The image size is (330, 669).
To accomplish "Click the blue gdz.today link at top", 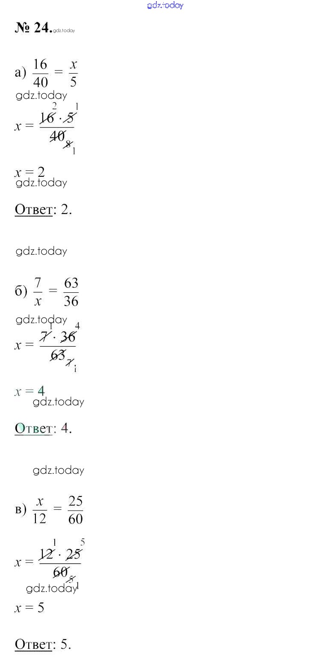I will coord(165,5).
